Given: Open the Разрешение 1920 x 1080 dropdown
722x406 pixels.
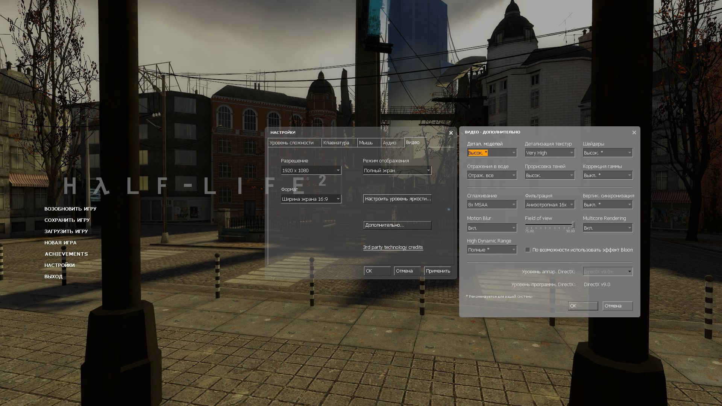Looking at the screenshot, I should 311,170.
